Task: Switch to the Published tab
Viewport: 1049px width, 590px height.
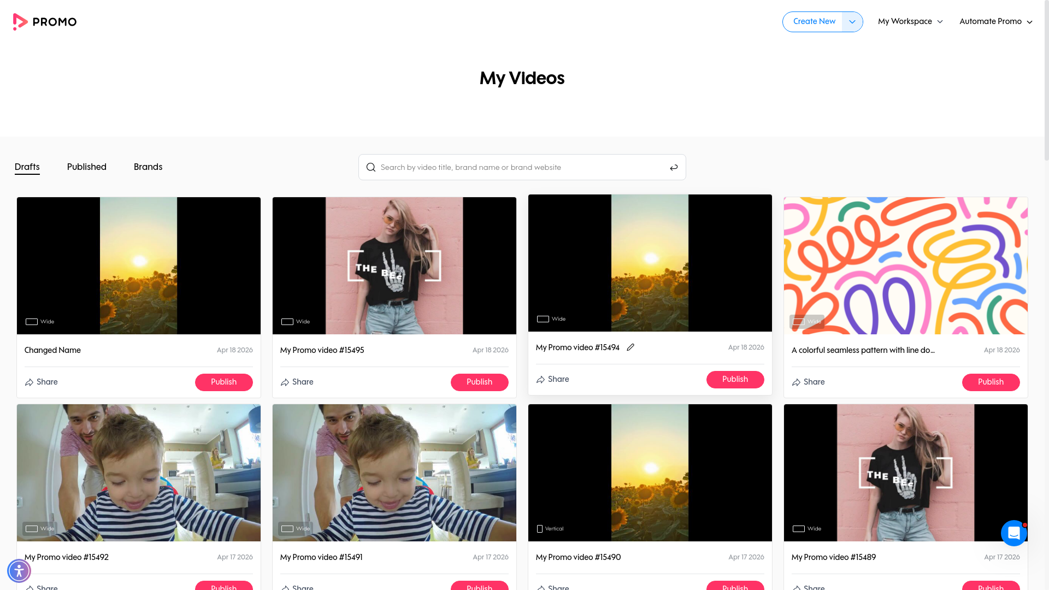Action: click(x=87, y=167)
